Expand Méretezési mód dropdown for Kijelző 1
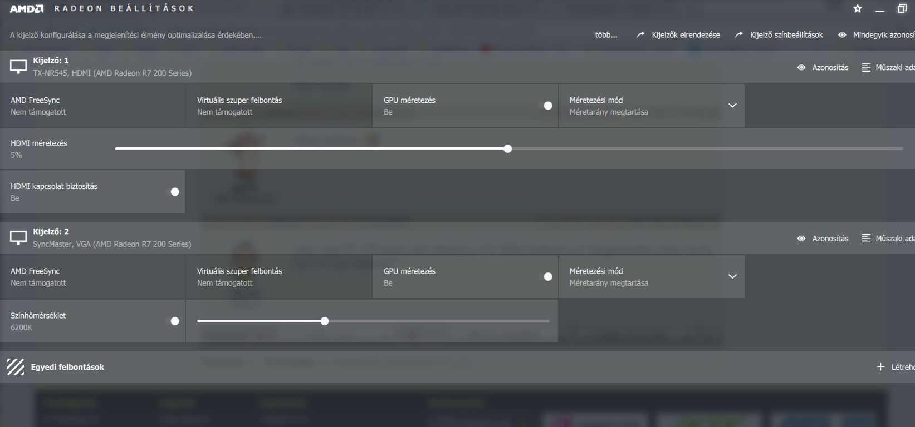This screenshot has height=427, width=915. [732, 106]
